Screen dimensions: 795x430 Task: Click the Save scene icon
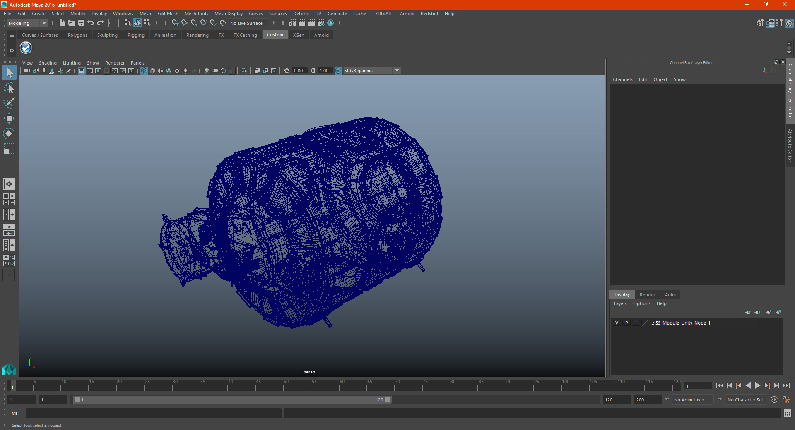(81, 23)
